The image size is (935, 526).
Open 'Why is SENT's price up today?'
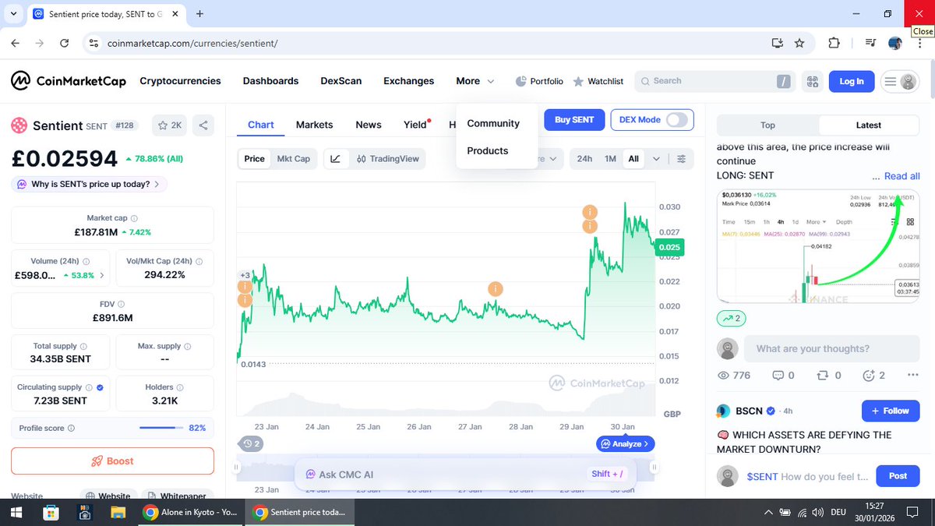89,185
